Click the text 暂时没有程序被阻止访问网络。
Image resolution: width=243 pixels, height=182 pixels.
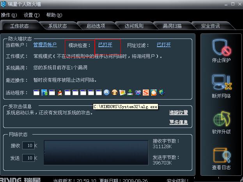pos(65,80)
